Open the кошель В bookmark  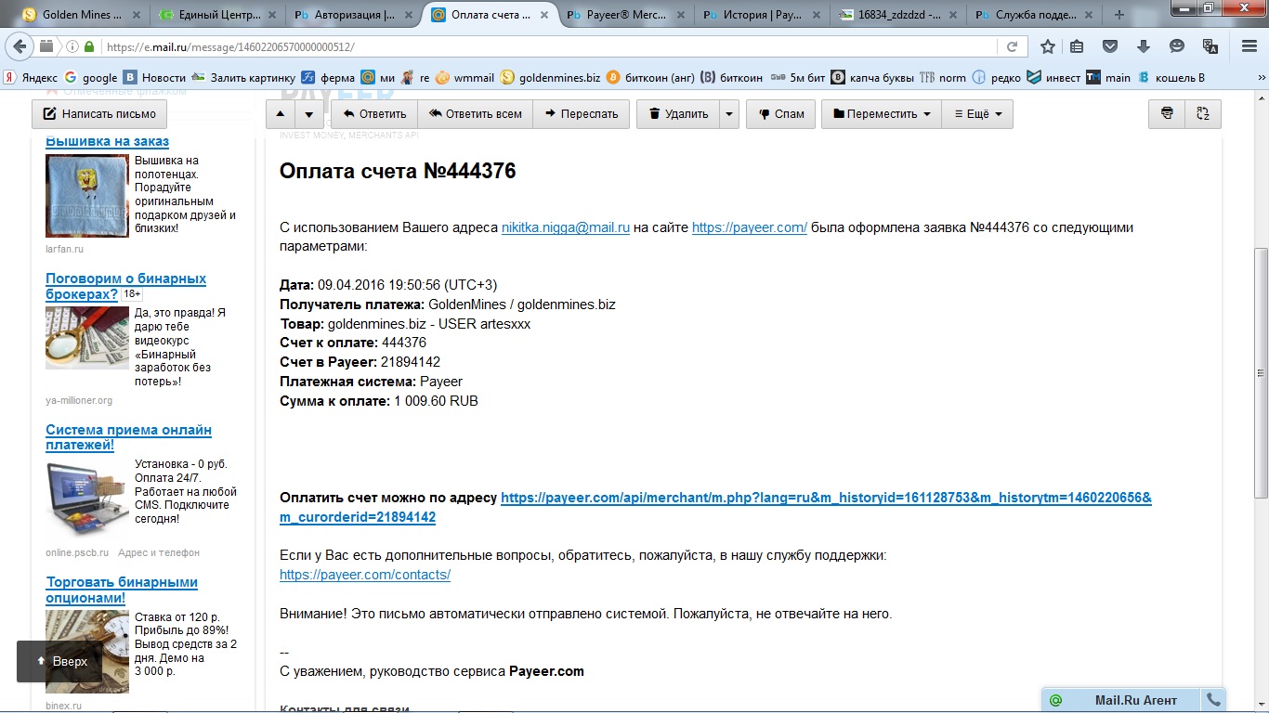point(1171,78)
